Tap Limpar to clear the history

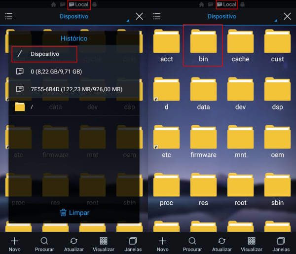coord(74,213)
